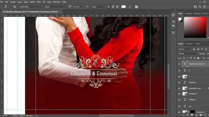Image resolution: width=209 pixels, height=117 pixels.
Task: Open the Paragraph panel icon
Action: tap(173, 26)
